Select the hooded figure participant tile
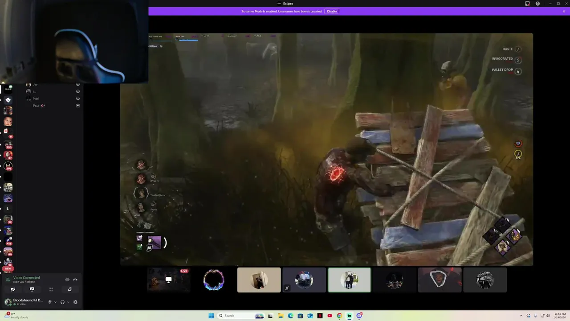 click(x=440, y=280)
